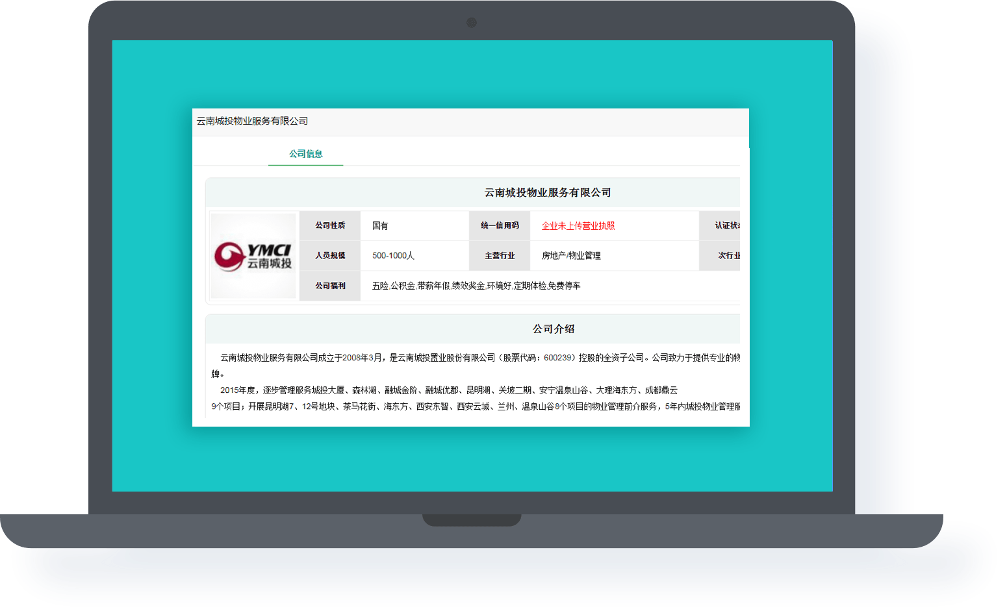Click the red 企业未上传营业执照 link
This screenshot has height=613, width=1007.
(x=578, y=226)
